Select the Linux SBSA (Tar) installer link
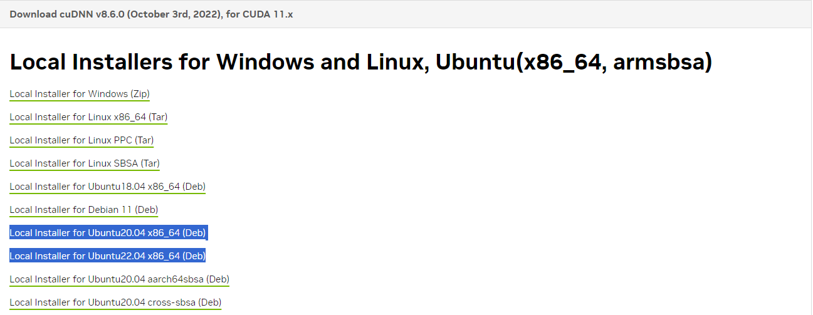Viewport: 813px width, 315px height. [x=85, y=163]
